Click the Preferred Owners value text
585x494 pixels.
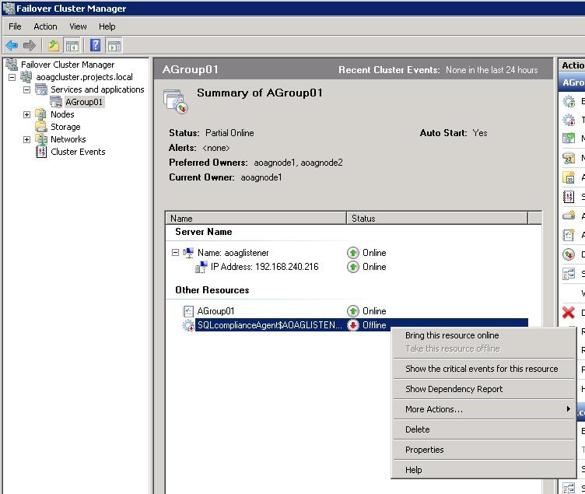point(298,163)
